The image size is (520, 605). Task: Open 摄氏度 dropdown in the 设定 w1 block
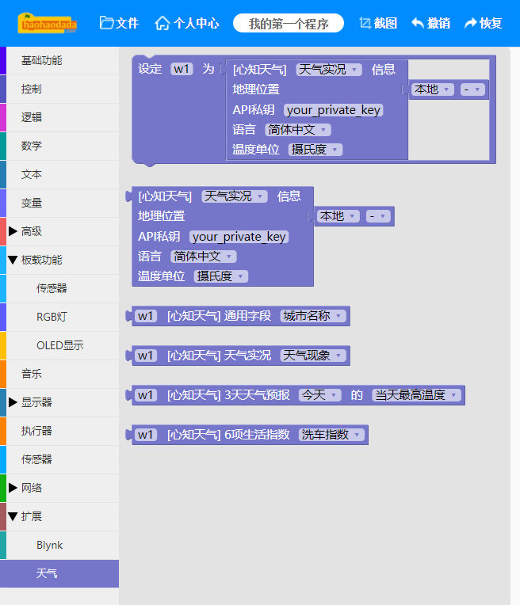pos(315,150)
